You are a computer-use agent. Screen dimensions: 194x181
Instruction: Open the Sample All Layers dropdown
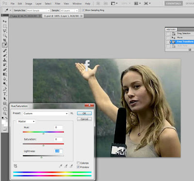click(x=69, y=11)
